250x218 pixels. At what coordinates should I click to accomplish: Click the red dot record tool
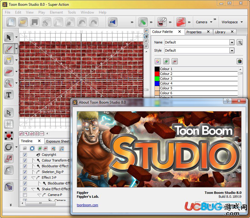[8, 136]
